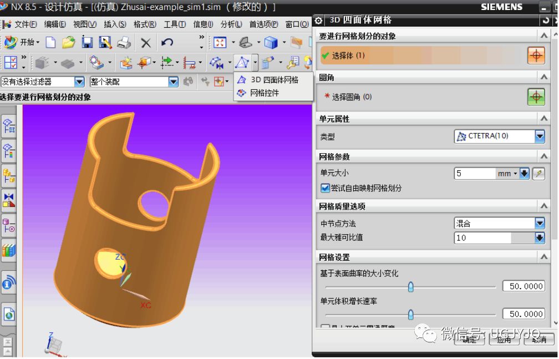
Task: Choose 3D 四面体网格 from the dropdown list
Action: pos(273,80)
